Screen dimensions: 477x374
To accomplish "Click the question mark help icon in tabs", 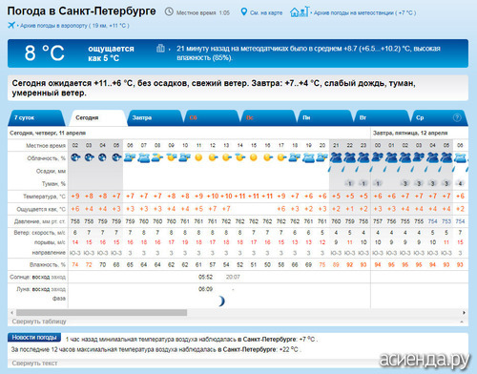I will pos(457,117).
